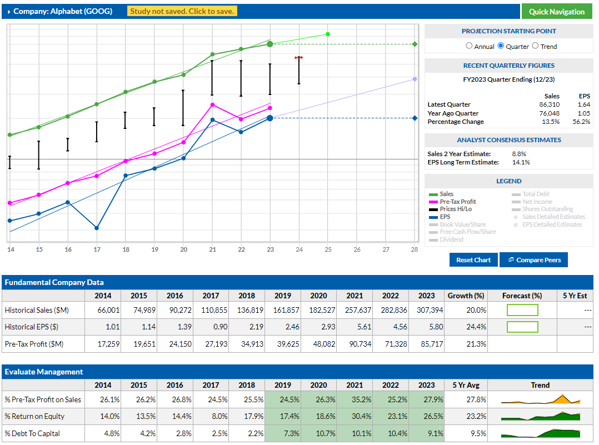599x445 pixels.
Task: Enable Net Income series in legend
Action: pos(532,202)
